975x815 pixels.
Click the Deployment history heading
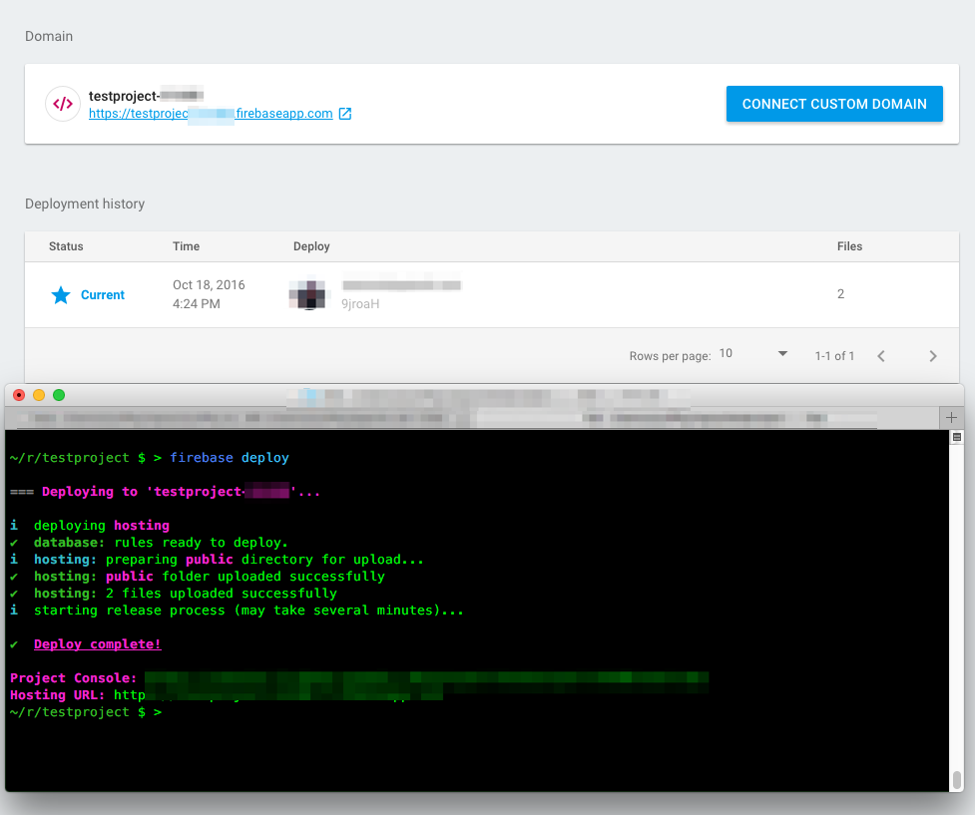coord(85,204)
